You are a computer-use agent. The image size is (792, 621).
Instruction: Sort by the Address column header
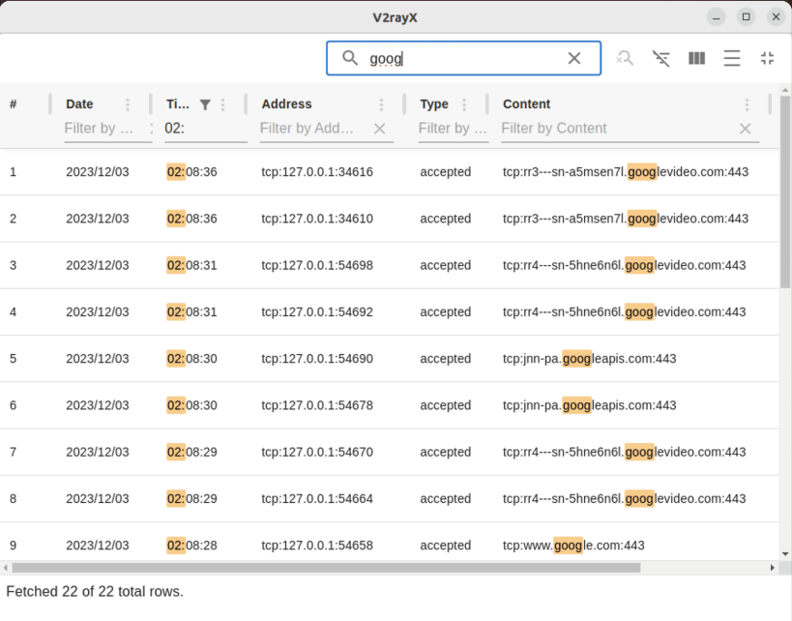(x=286, y=104)
